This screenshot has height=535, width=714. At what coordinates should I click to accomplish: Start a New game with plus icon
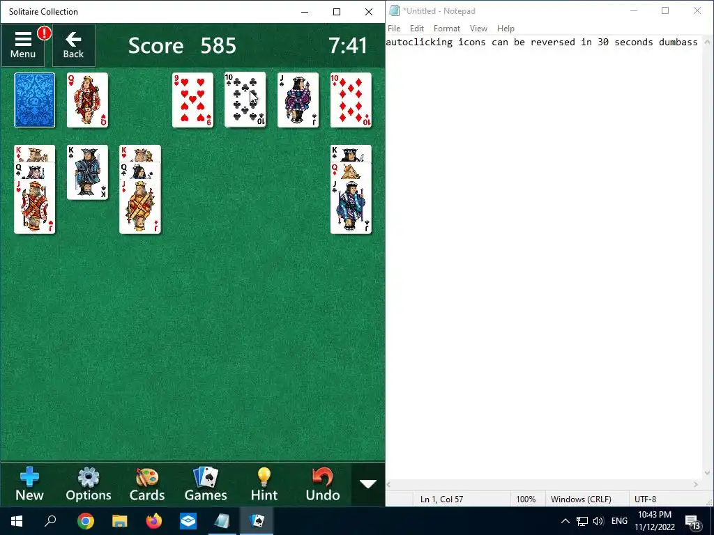tap(29, 485)
